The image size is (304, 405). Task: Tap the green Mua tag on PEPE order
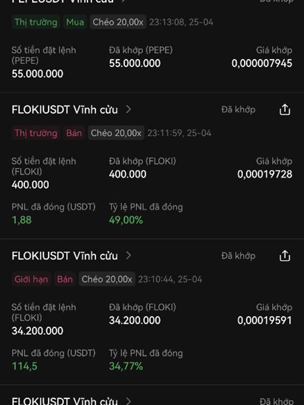(x=75, y=22)
